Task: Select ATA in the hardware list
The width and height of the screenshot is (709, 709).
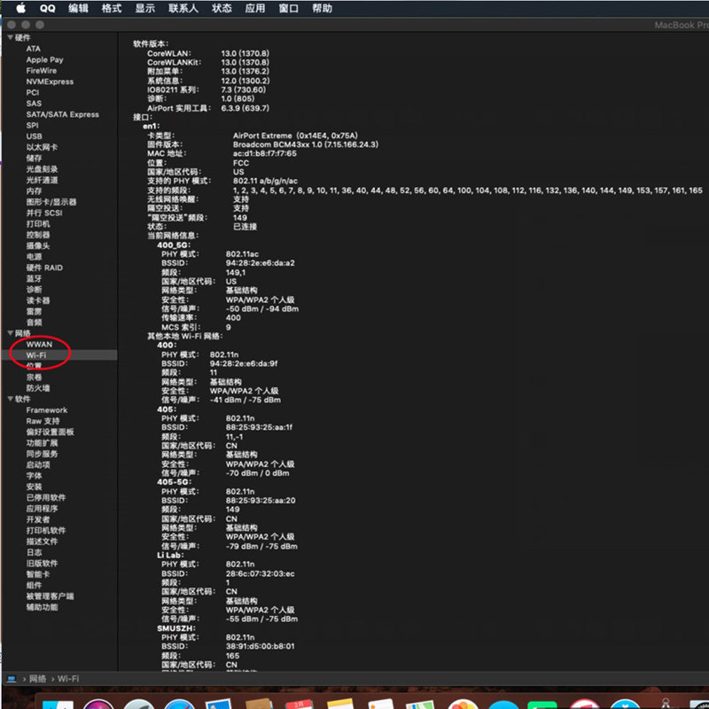Action: point(33,49)
